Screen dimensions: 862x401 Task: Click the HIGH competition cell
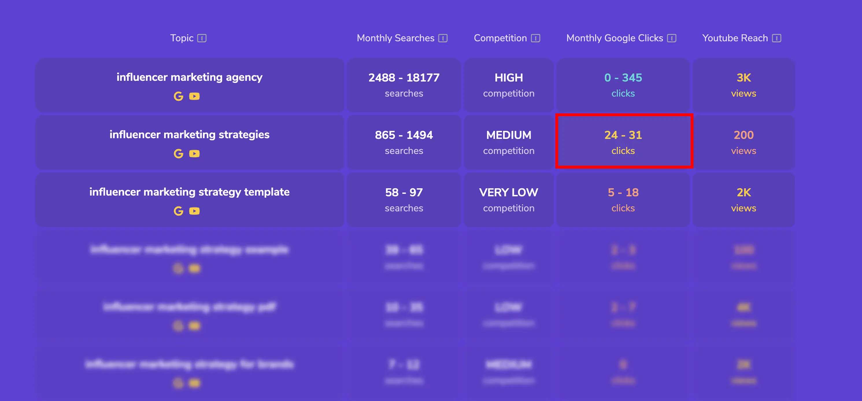(x=508, y=85)
